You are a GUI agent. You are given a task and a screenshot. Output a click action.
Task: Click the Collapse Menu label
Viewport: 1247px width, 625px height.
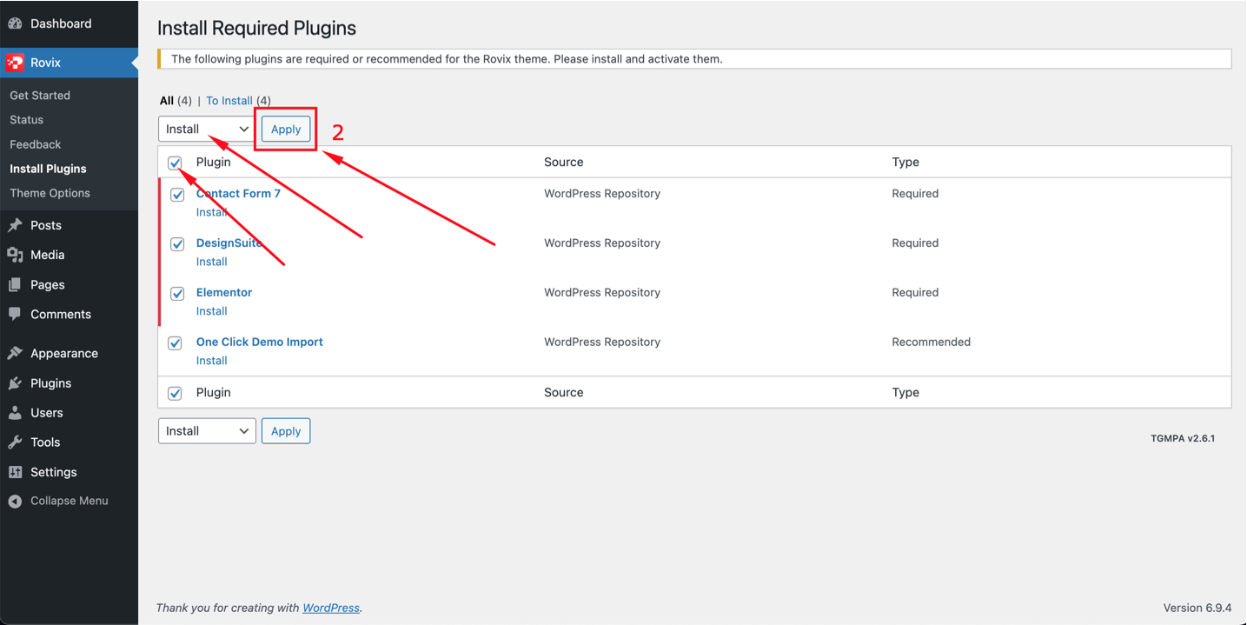70,501
